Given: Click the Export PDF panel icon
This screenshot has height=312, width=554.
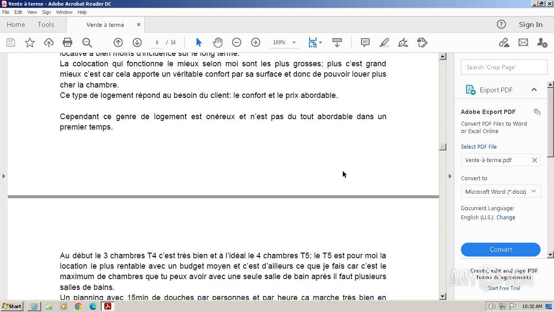Looking at the screenshot, I should (x=470, y=90).
